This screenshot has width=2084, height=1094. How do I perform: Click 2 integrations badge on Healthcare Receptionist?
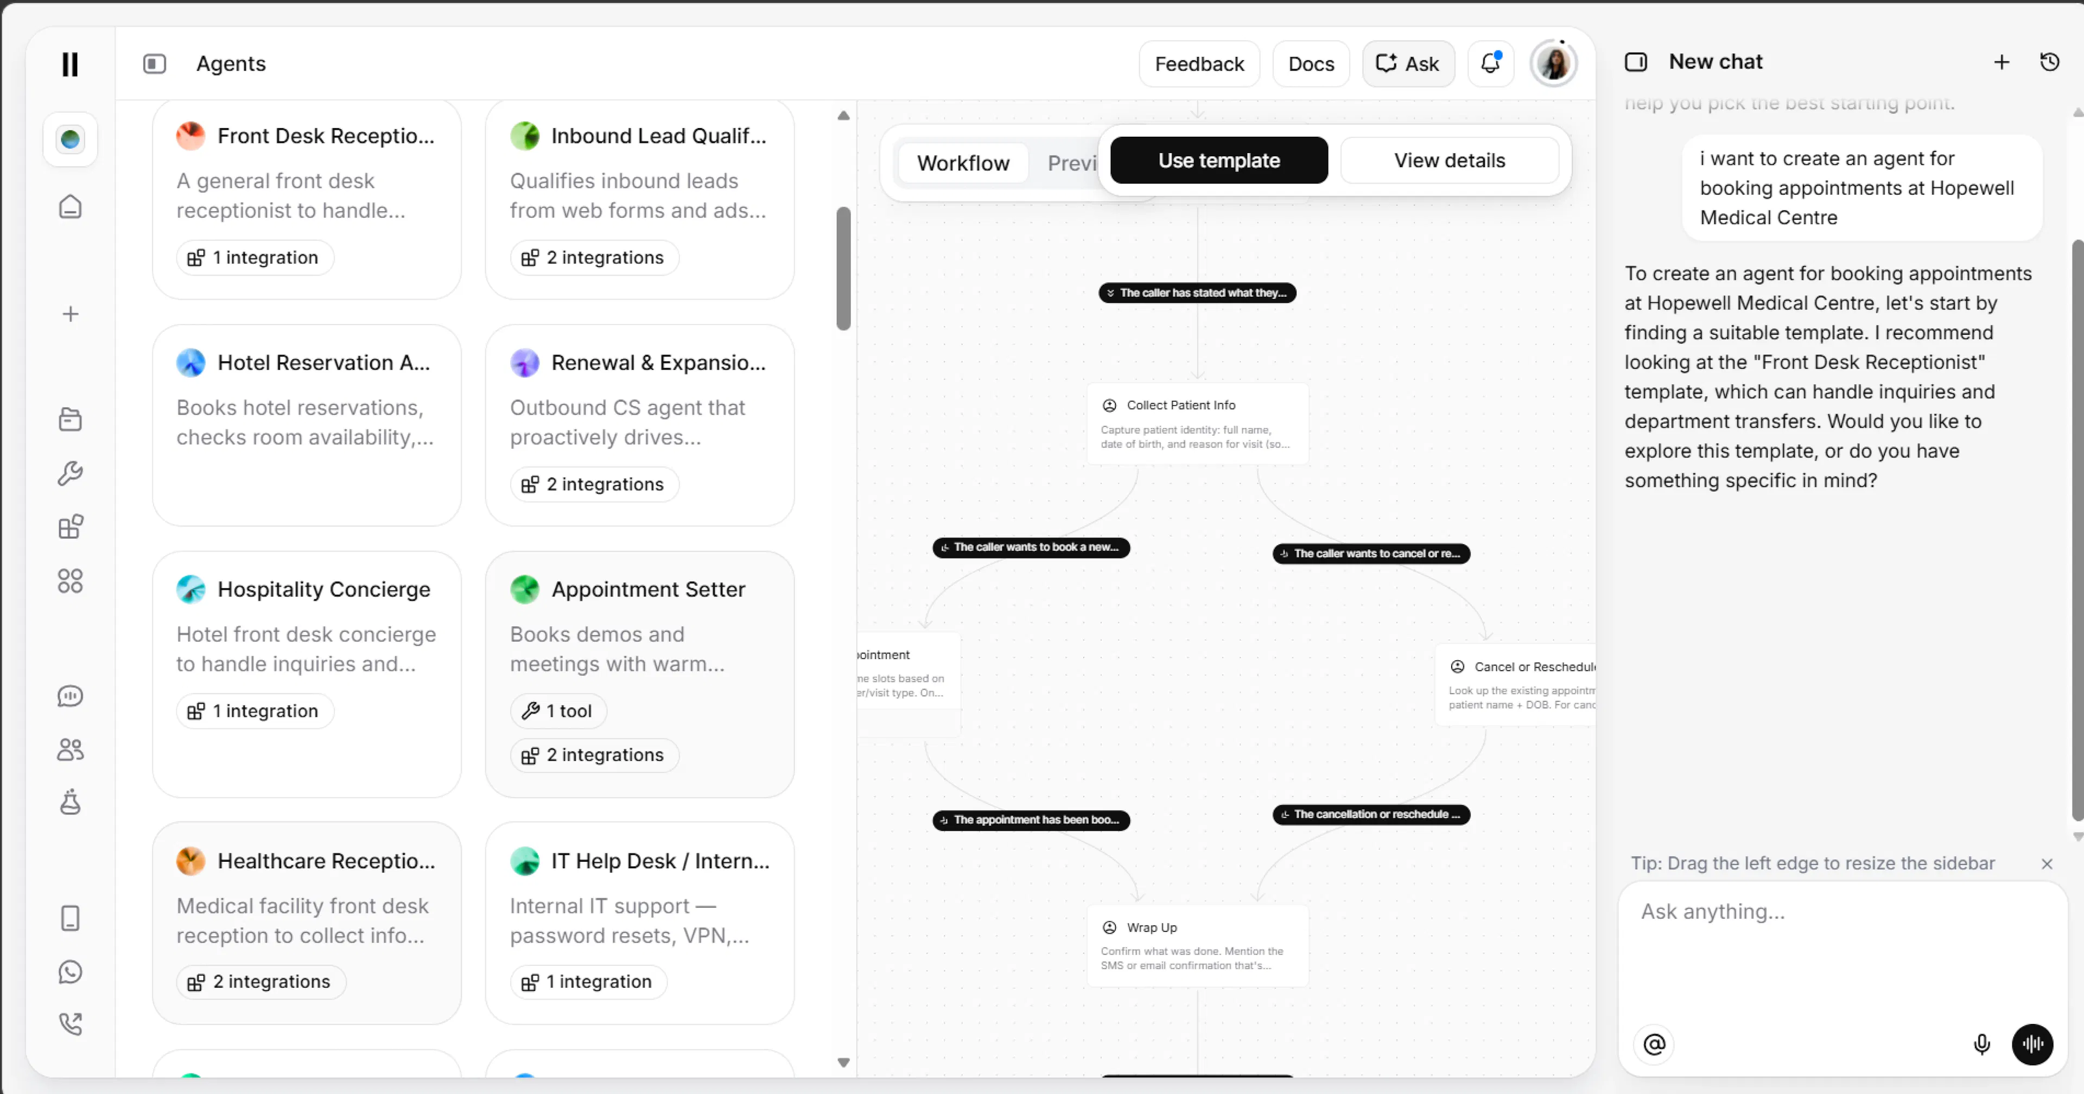(260, 982)
